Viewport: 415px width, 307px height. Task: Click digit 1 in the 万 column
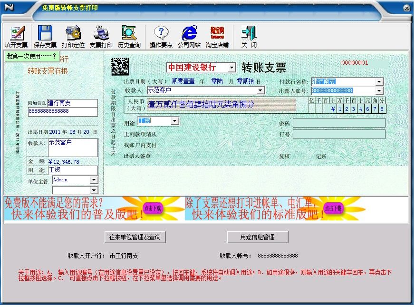340,109
